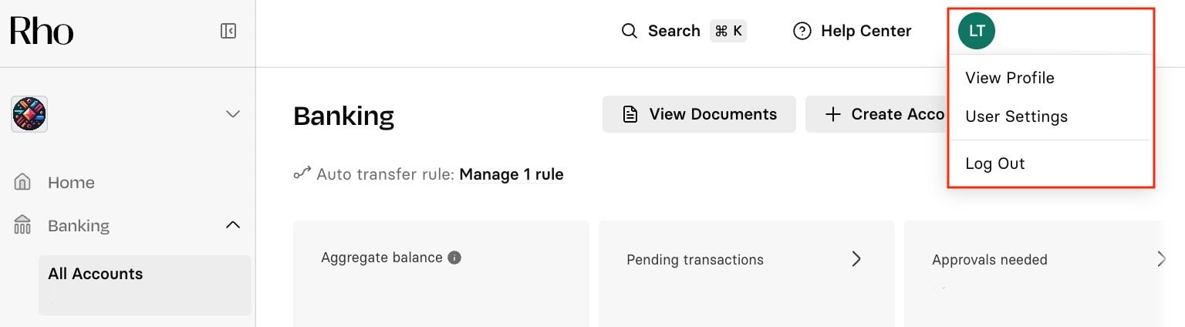Image resolution: width=1185 pixels, height=327 pixels.
Task: Select User Settings from user menu
Action: [1017, 116]
